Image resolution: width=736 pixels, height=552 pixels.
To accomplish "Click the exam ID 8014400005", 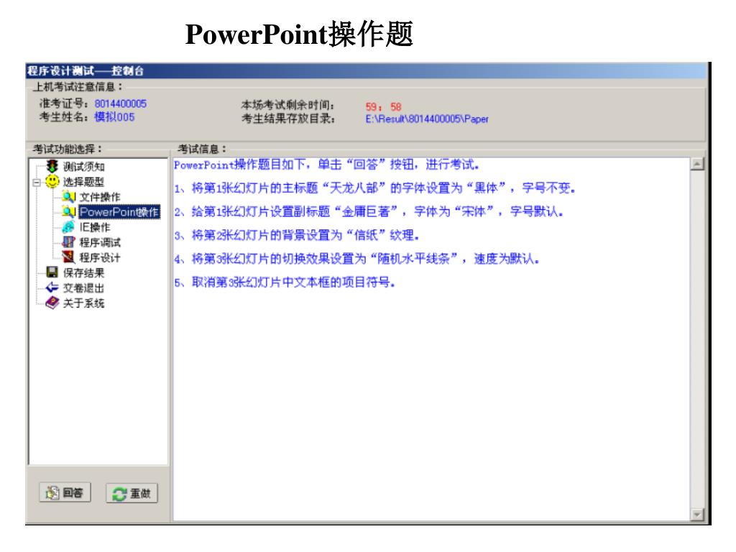I will pos(121,103).
